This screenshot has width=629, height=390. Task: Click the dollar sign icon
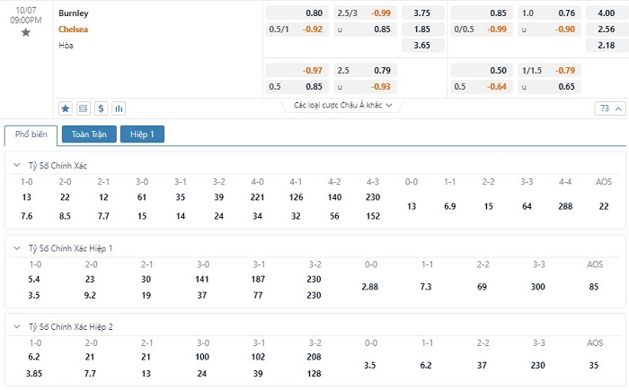click(x=101, y=108)
